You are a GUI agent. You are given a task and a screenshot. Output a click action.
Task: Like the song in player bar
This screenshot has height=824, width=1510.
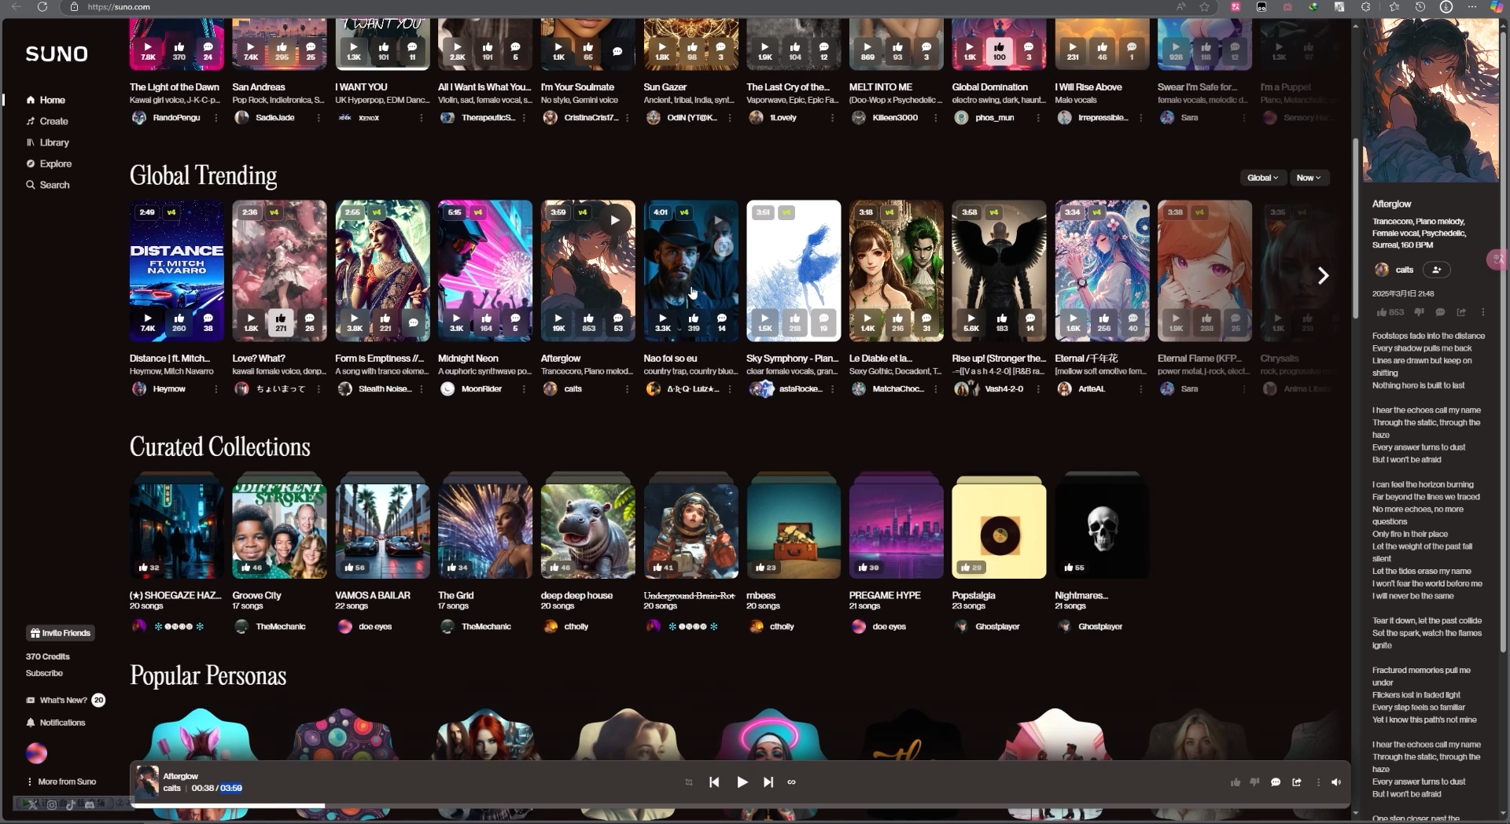1236,782
